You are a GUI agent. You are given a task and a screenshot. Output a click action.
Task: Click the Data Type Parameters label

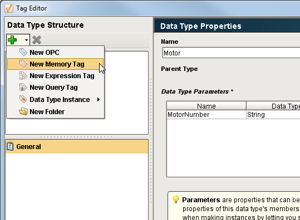point(197,91)
